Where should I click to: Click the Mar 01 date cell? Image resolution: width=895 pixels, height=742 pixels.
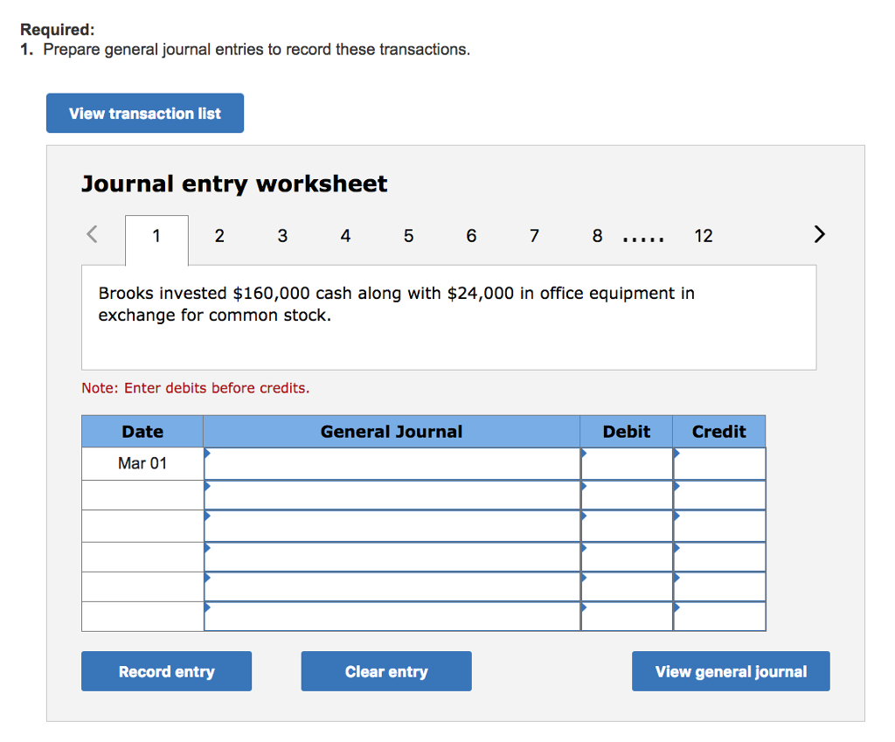click(142, 463)
